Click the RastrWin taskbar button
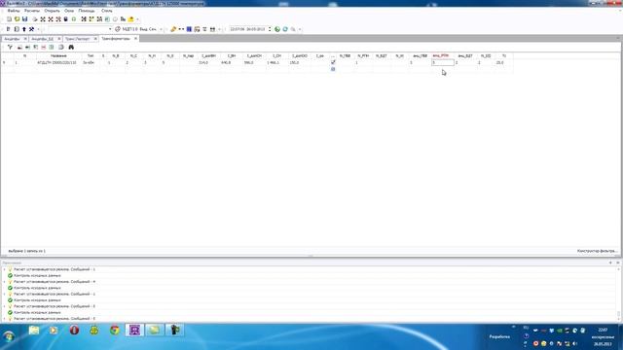623x350 pixels. click(134, 331)
